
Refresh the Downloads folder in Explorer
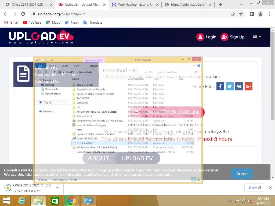tap(150, 72)
